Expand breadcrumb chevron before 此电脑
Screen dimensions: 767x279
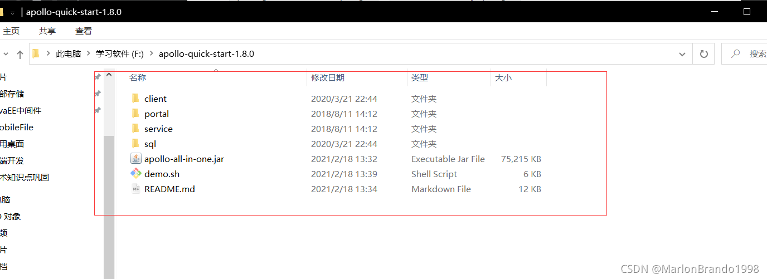pos(48,54)
